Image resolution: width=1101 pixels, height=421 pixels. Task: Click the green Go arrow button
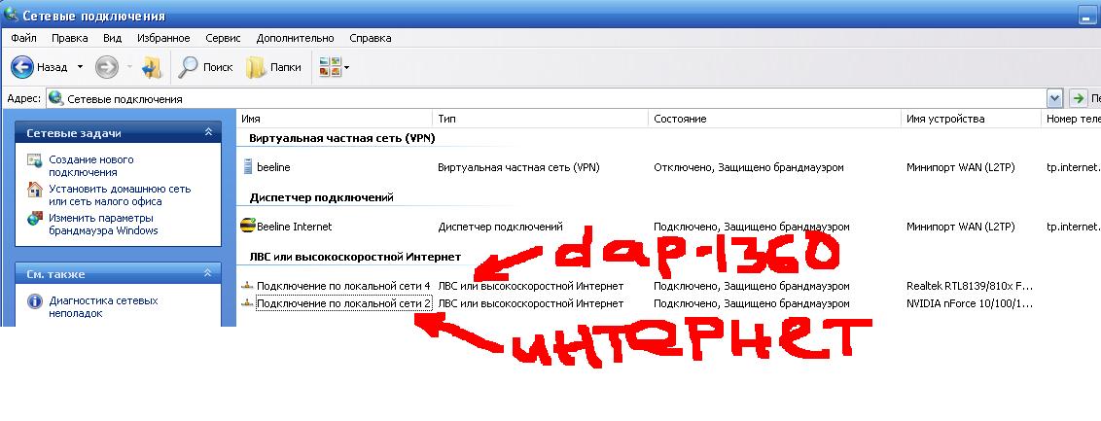pyautogui.click(x=1077, y=98)
